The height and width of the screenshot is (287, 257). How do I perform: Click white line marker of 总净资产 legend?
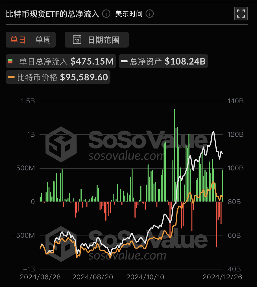(x=125, y=61)
